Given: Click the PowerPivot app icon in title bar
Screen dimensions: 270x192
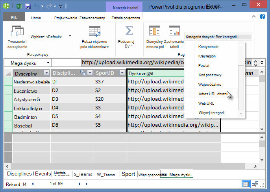Looking at the screenshot, I should click(7, 6).
